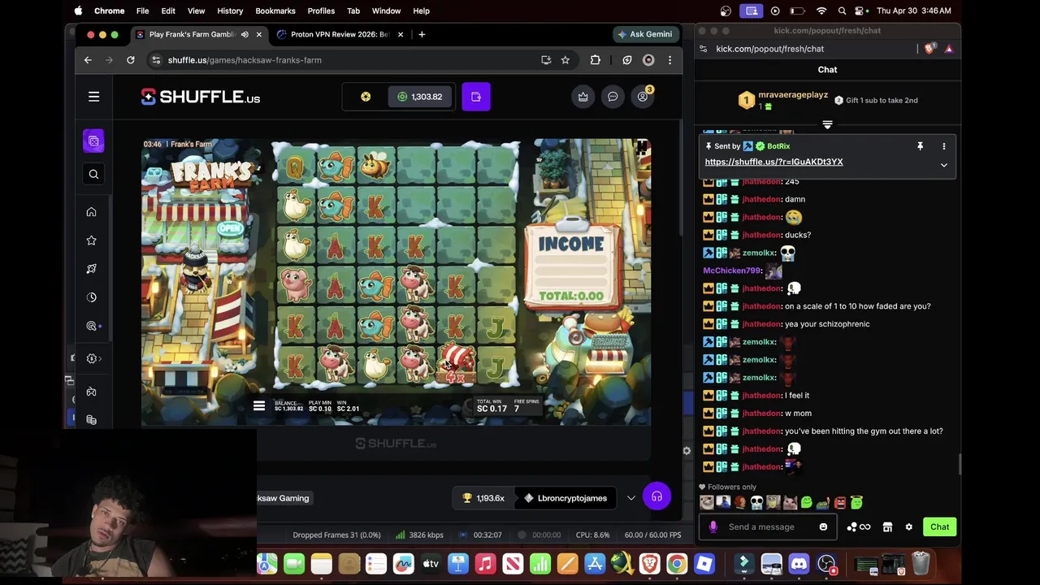Open Chrome extensions puzzle icon
This screenshot has height=585, width=1040.
[596, 60]
